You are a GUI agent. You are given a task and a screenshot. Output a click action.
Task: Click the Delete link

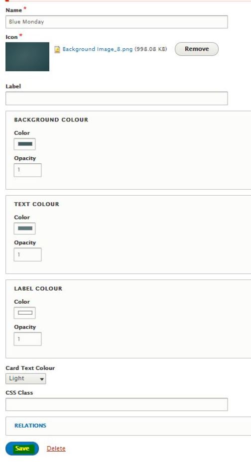tap(56, 449)
